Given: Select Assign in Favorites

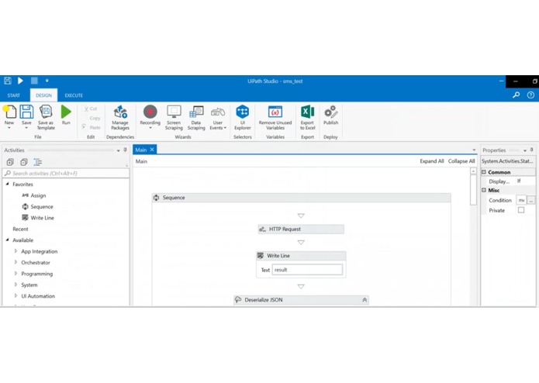Looking at the screenshot, I should [38, 195].
